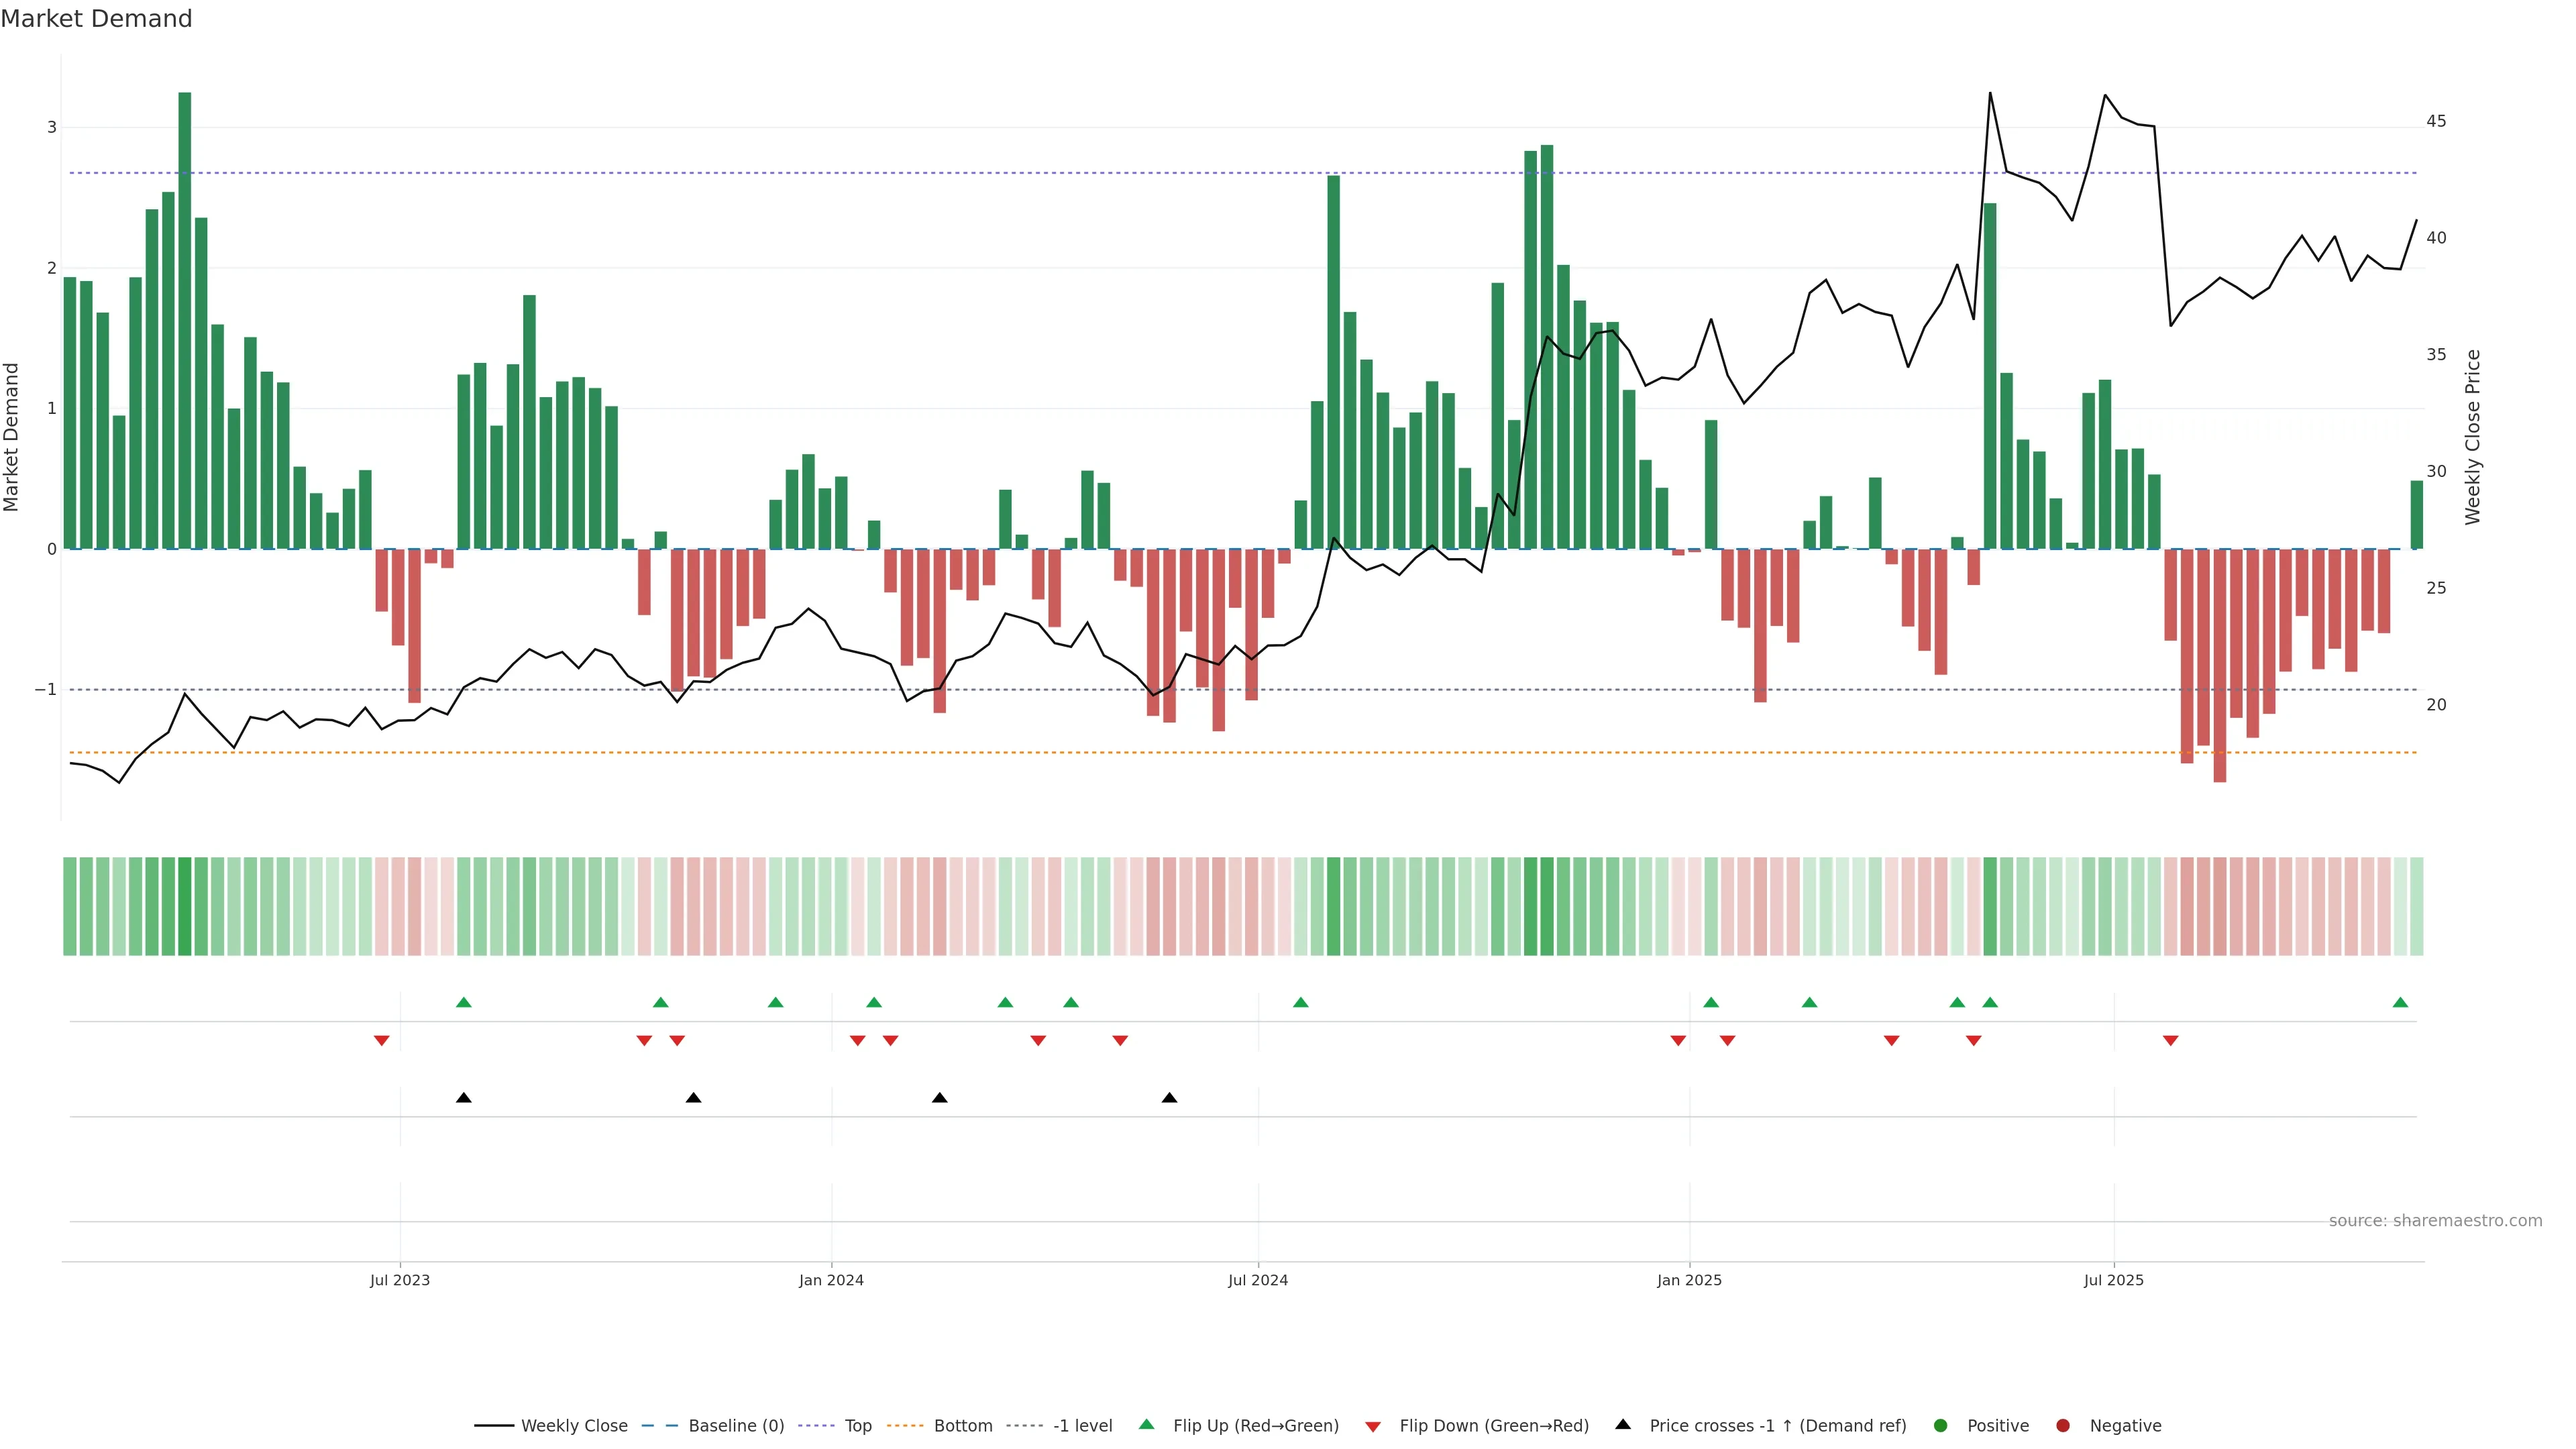Click the Flip Down red triangle legend icon
Image resolution: width=2576 pixels, height=1449 pixels.
[1373, 1426]
